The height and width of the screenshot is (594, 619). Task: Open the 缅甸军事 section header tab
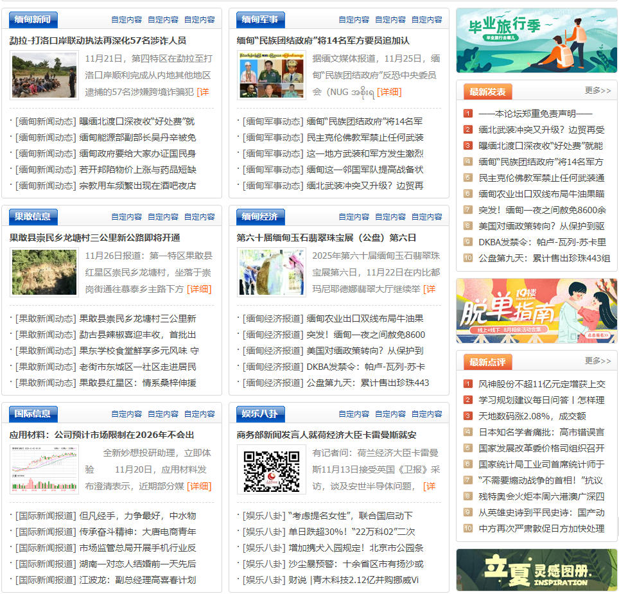pyautogui.click(x=260, y=19)
